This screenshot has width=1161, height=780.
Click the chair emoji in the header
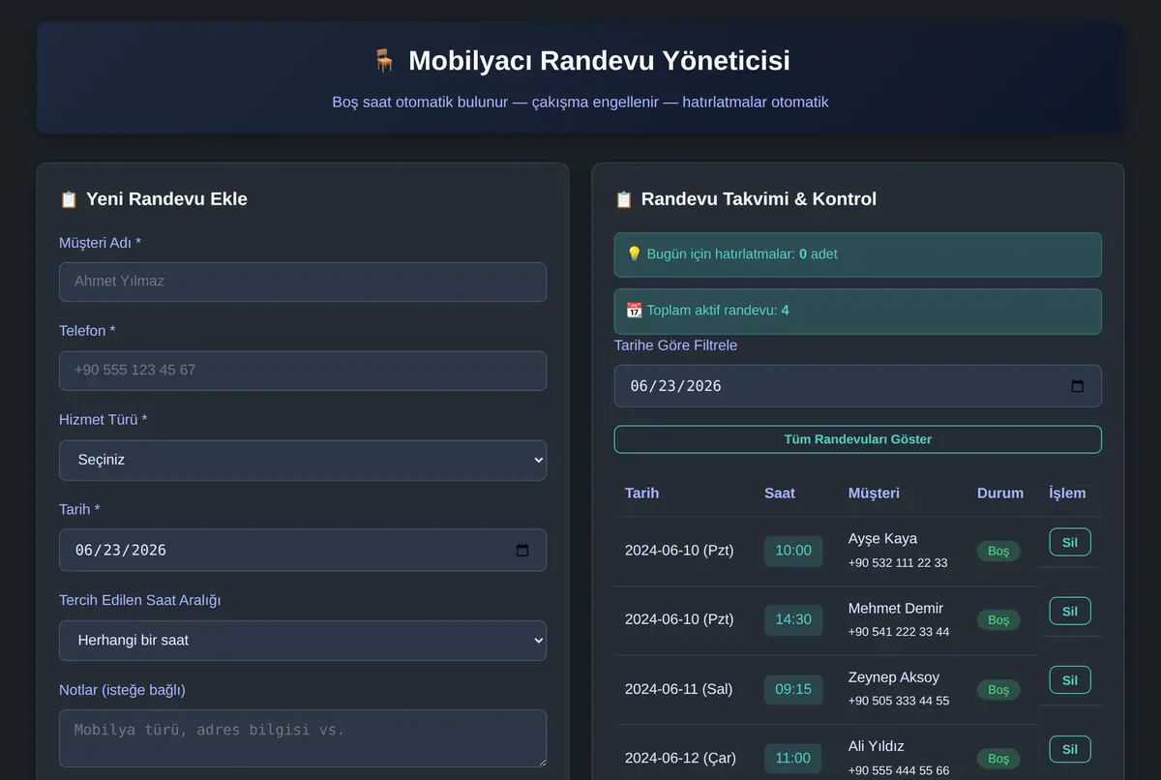point(384,61)
